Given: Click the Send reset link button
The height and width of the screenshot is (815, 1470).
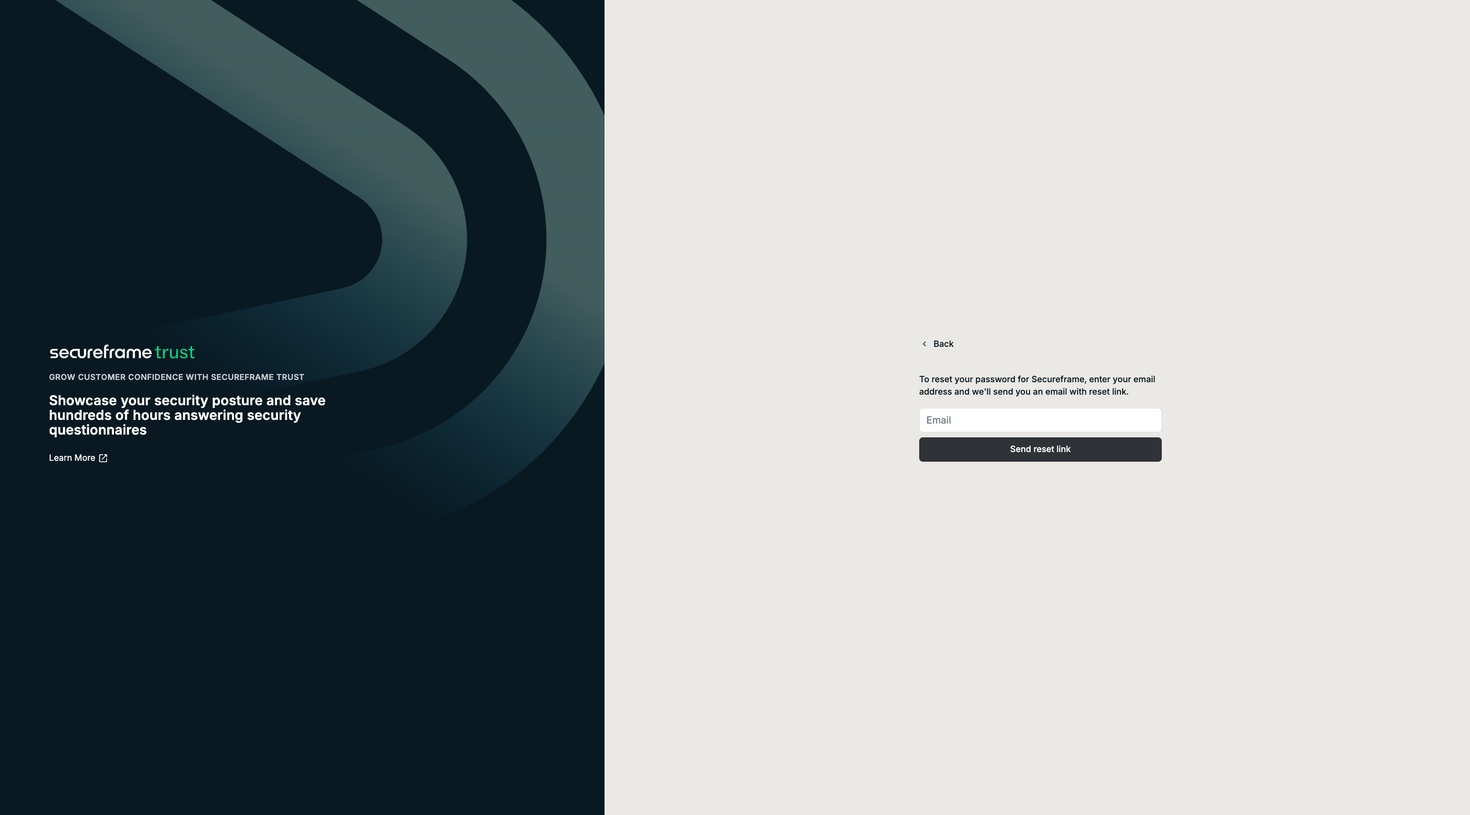Looking at the screenshot, I should tap(1040, 449).
